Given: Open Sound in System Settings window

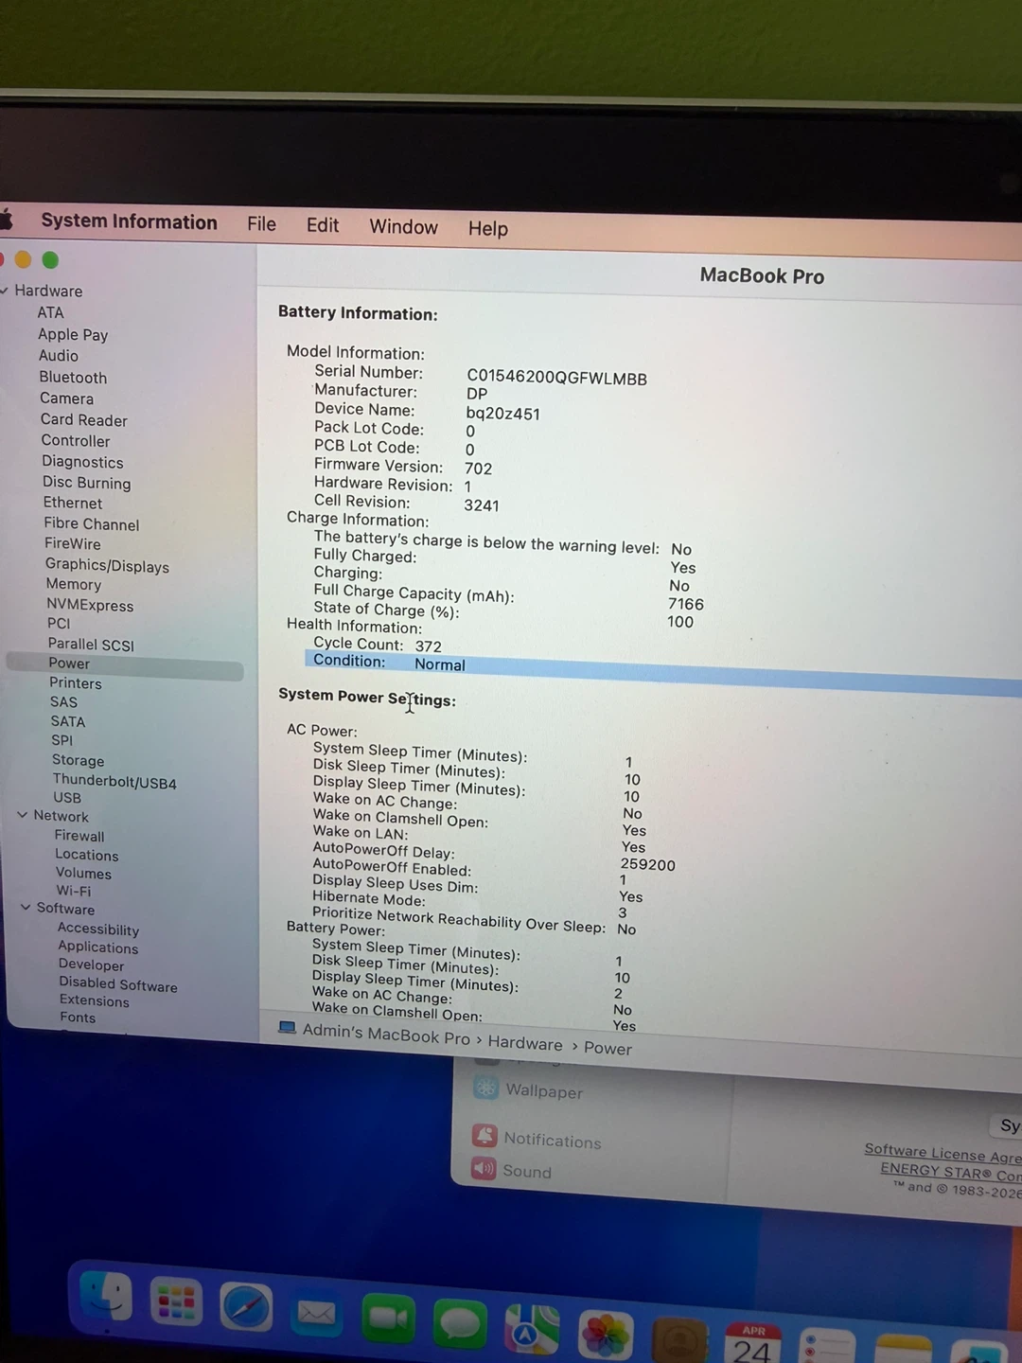Looking at the screenshot, I should (512, 1171).
